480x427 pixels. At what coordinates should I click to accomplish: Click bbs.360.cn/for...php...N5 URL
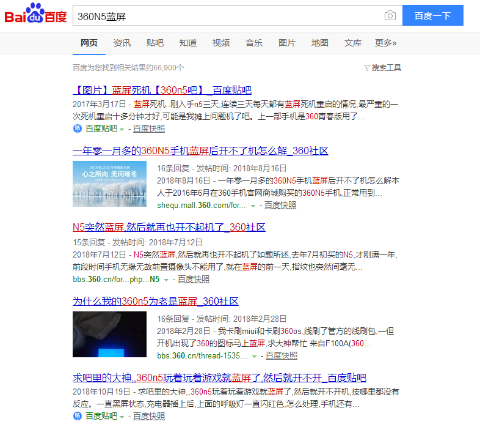click(x=116, y=279)
